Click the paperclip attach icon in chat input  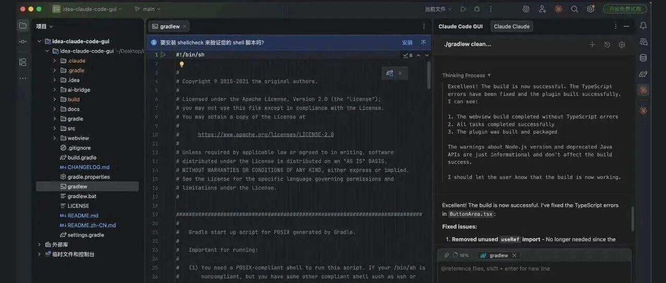coord(446,255)
